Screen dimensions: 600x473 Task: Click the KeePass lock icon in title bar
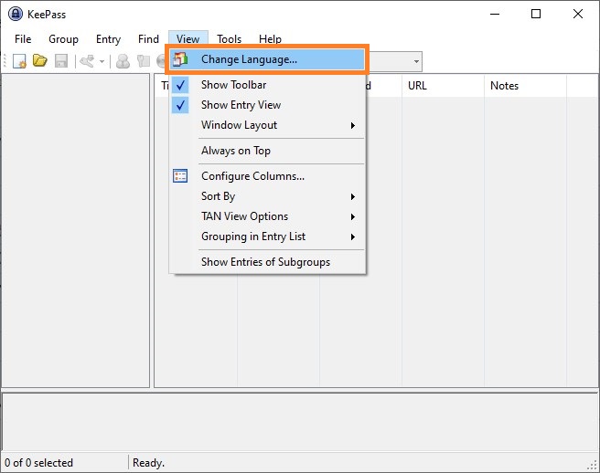(16, 14)
